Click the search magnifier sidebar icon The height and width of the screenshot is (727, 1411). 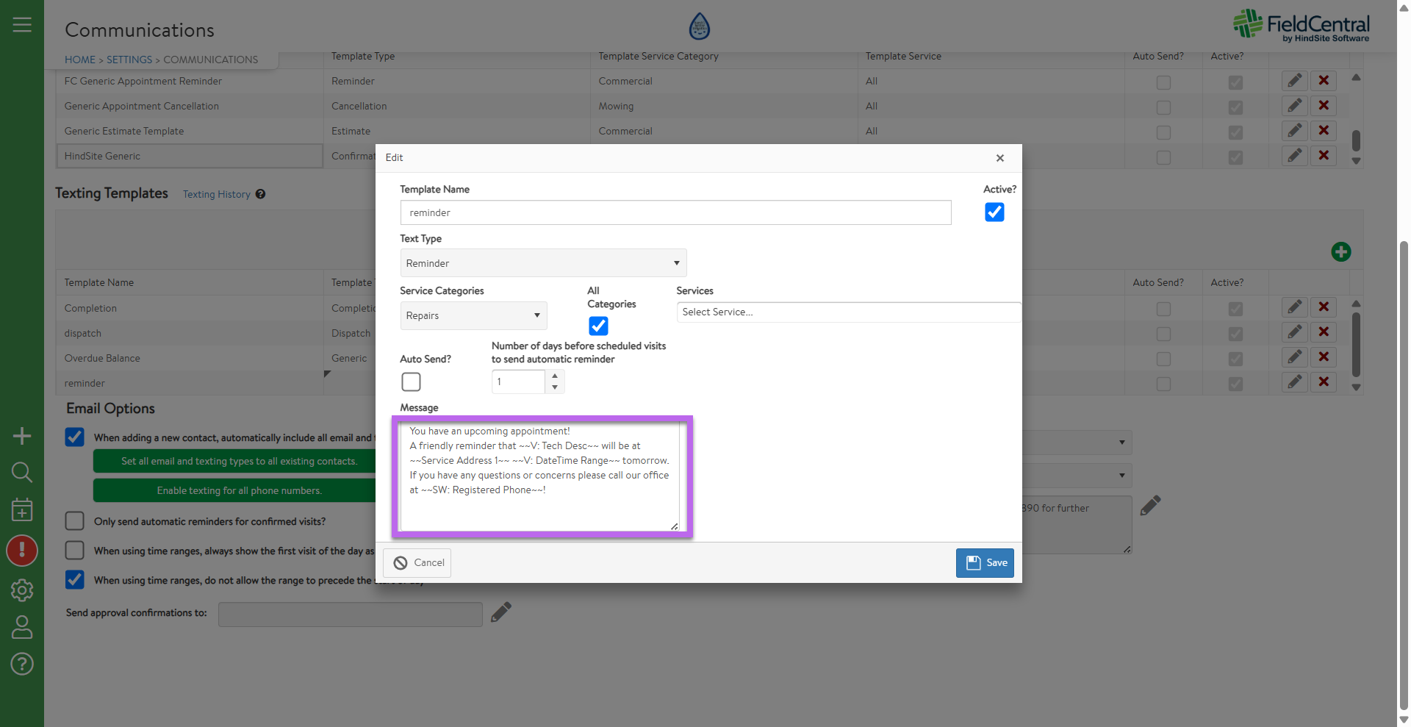click(x=22, y=472)
